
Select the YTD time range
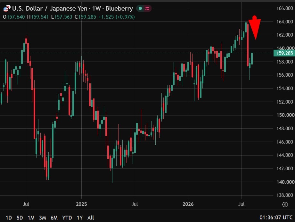pyautogui.click(x=67, y=218)
